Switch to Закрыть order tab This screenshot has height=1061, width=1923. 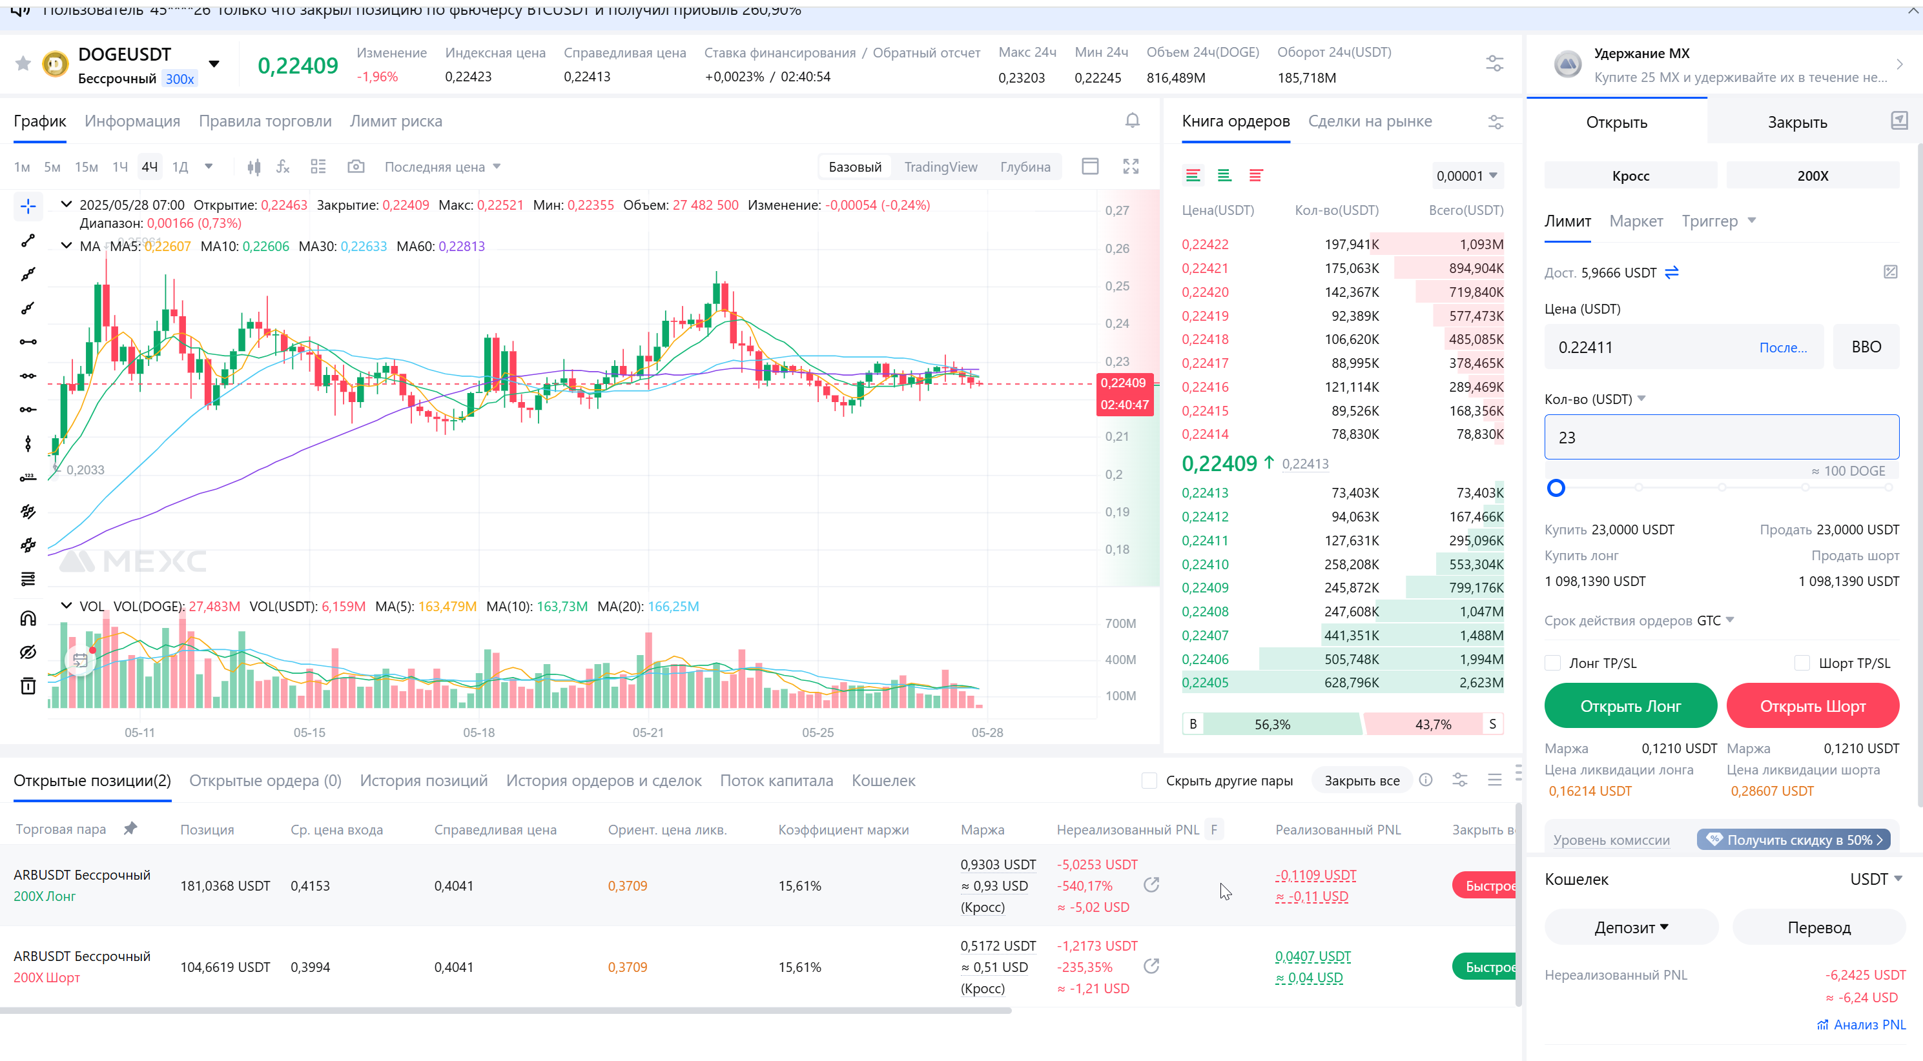tap(1797, 123)
